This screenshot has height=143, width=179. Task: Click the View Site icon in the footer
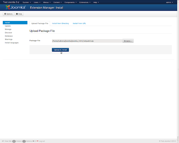[3, 141]
